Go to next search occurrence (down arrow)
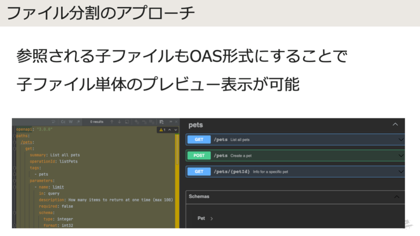The image size is (420, 236). point(119,122)
